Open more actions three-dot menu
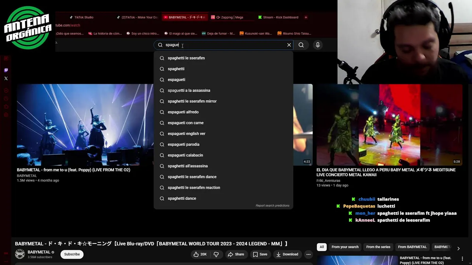This screenshot has height=265, width=472. pyautogui.click(x=308, y=254)
